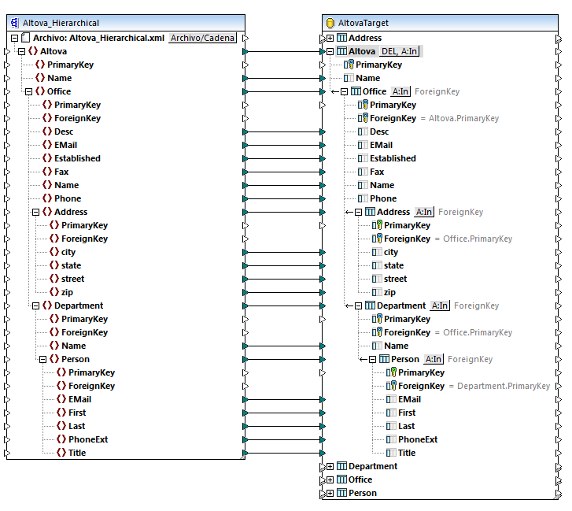Click the output connector of source Title

click(245, 454)
